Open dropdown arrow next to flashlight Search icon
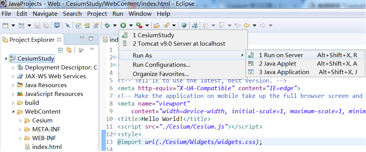The height and width of the screenshot is (152, 366). coord(174,25)
